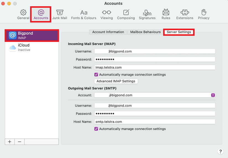Open the Privacy preferences pane

(204, 14)
